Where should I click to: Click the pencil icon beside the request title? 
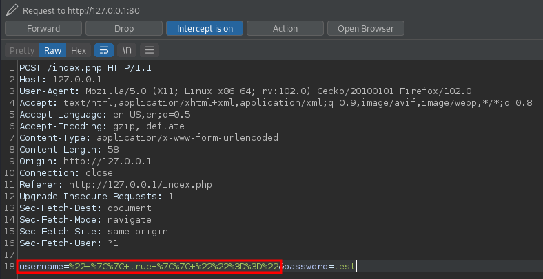pyautogui.click(x=10, y=10)
